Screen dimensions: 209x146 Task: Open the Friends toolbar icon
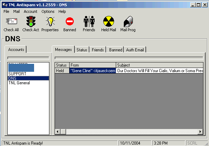pyautogui.click(x=89, y=22)
